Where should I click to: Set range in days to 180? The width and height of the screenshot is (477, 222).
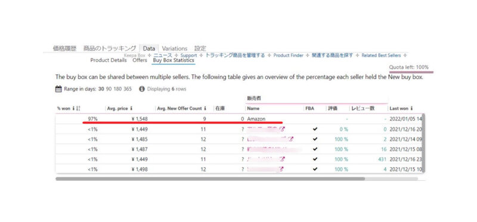tap(117, 89)
